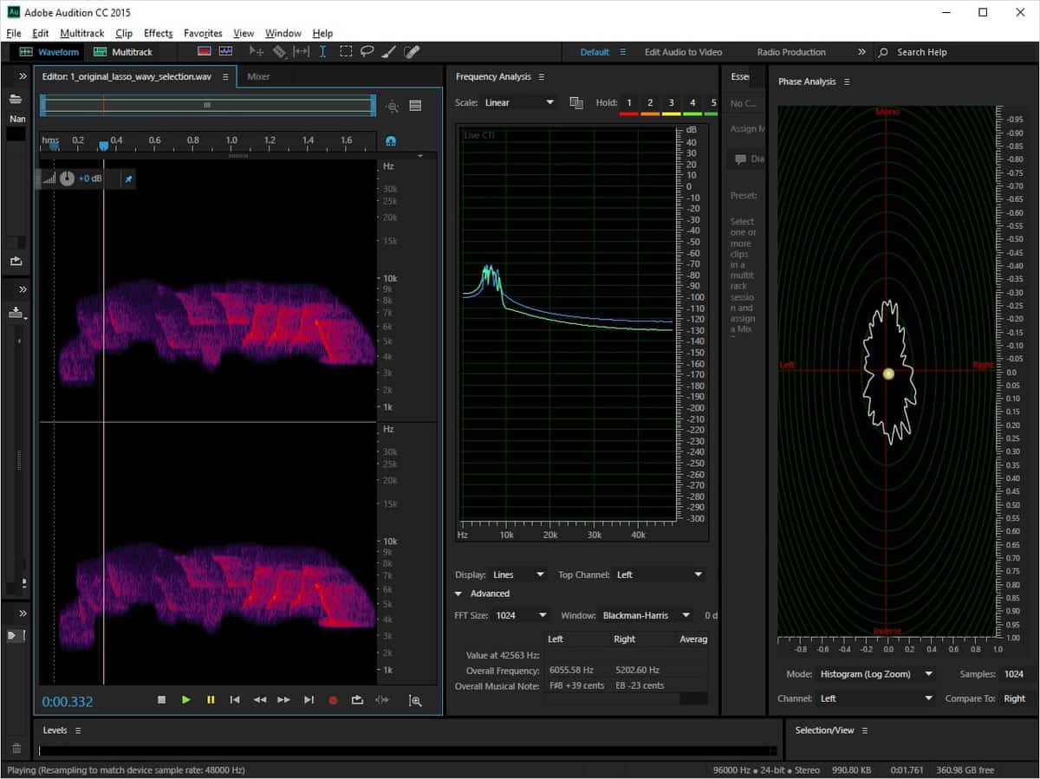Toggle the Spectral Pitch Display button
The height and width of the screenshot is (779, 1040).
[x=225, y=52]
